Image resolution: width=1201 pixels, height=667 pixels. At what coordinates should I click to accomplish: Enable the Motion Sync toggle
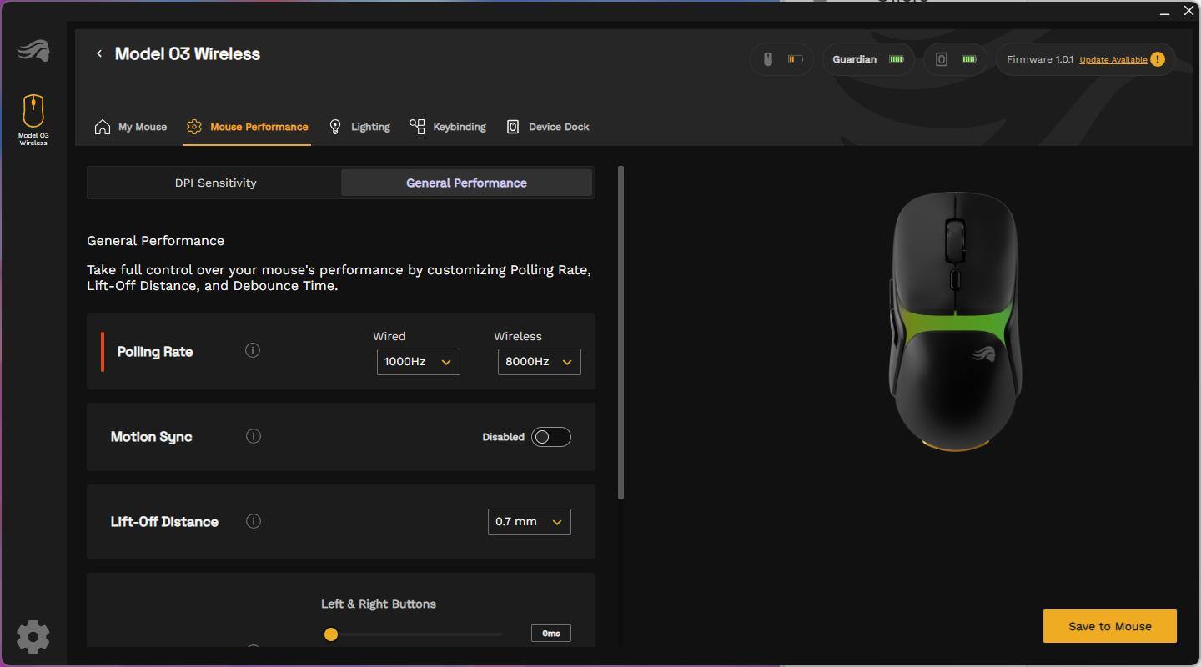551,437
